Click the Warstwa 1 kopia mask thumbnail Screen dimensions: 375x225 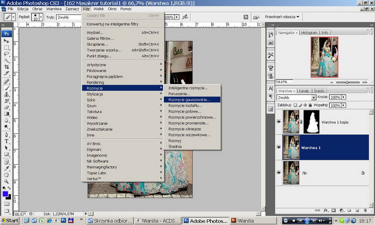311,122
